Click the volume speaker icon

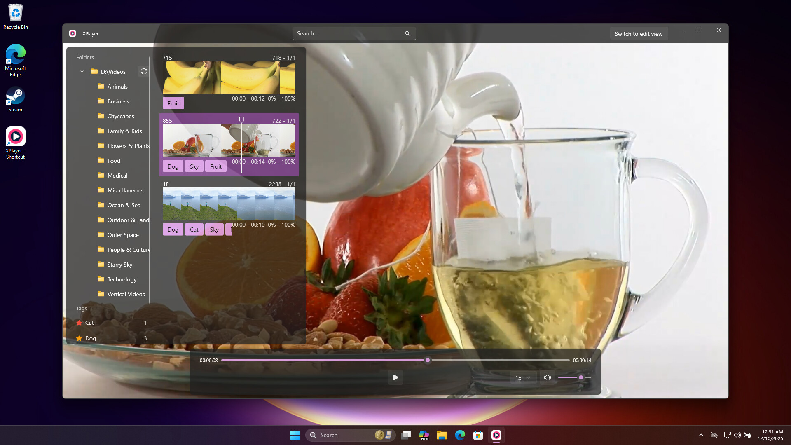coord(547,377)
